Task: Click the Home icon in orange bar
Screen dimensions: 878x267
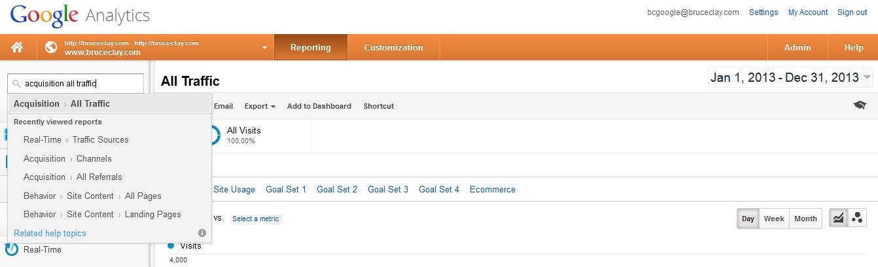Action: click(x=17, y=47)
